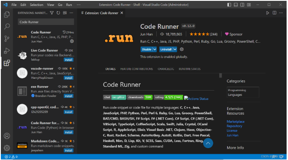Click the Programming Languages category
The height and width of the screenshot is (160, 288).
(x=243, y=92)
